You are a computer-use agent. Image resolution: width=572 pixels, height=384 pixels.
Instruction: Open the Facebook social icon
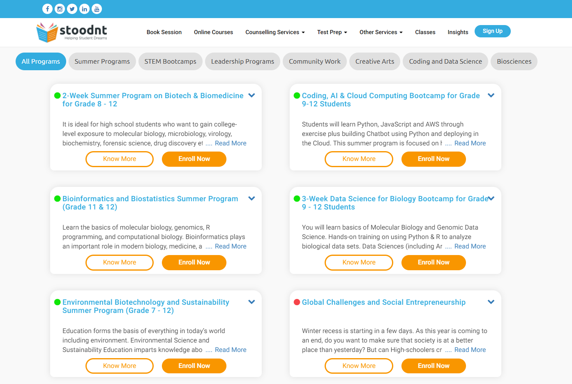[47, 9]
